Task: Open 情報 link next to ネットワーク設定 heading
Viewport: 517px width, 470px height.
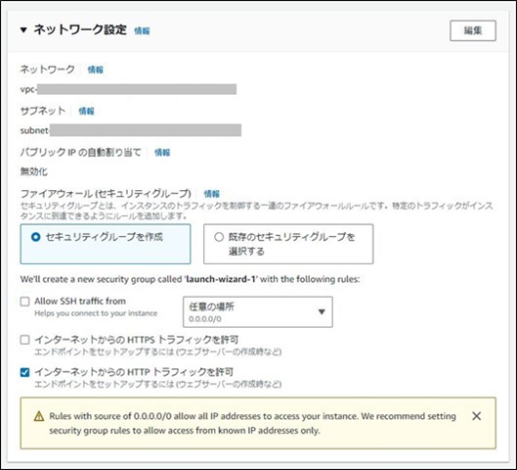Action: (142, 31)
